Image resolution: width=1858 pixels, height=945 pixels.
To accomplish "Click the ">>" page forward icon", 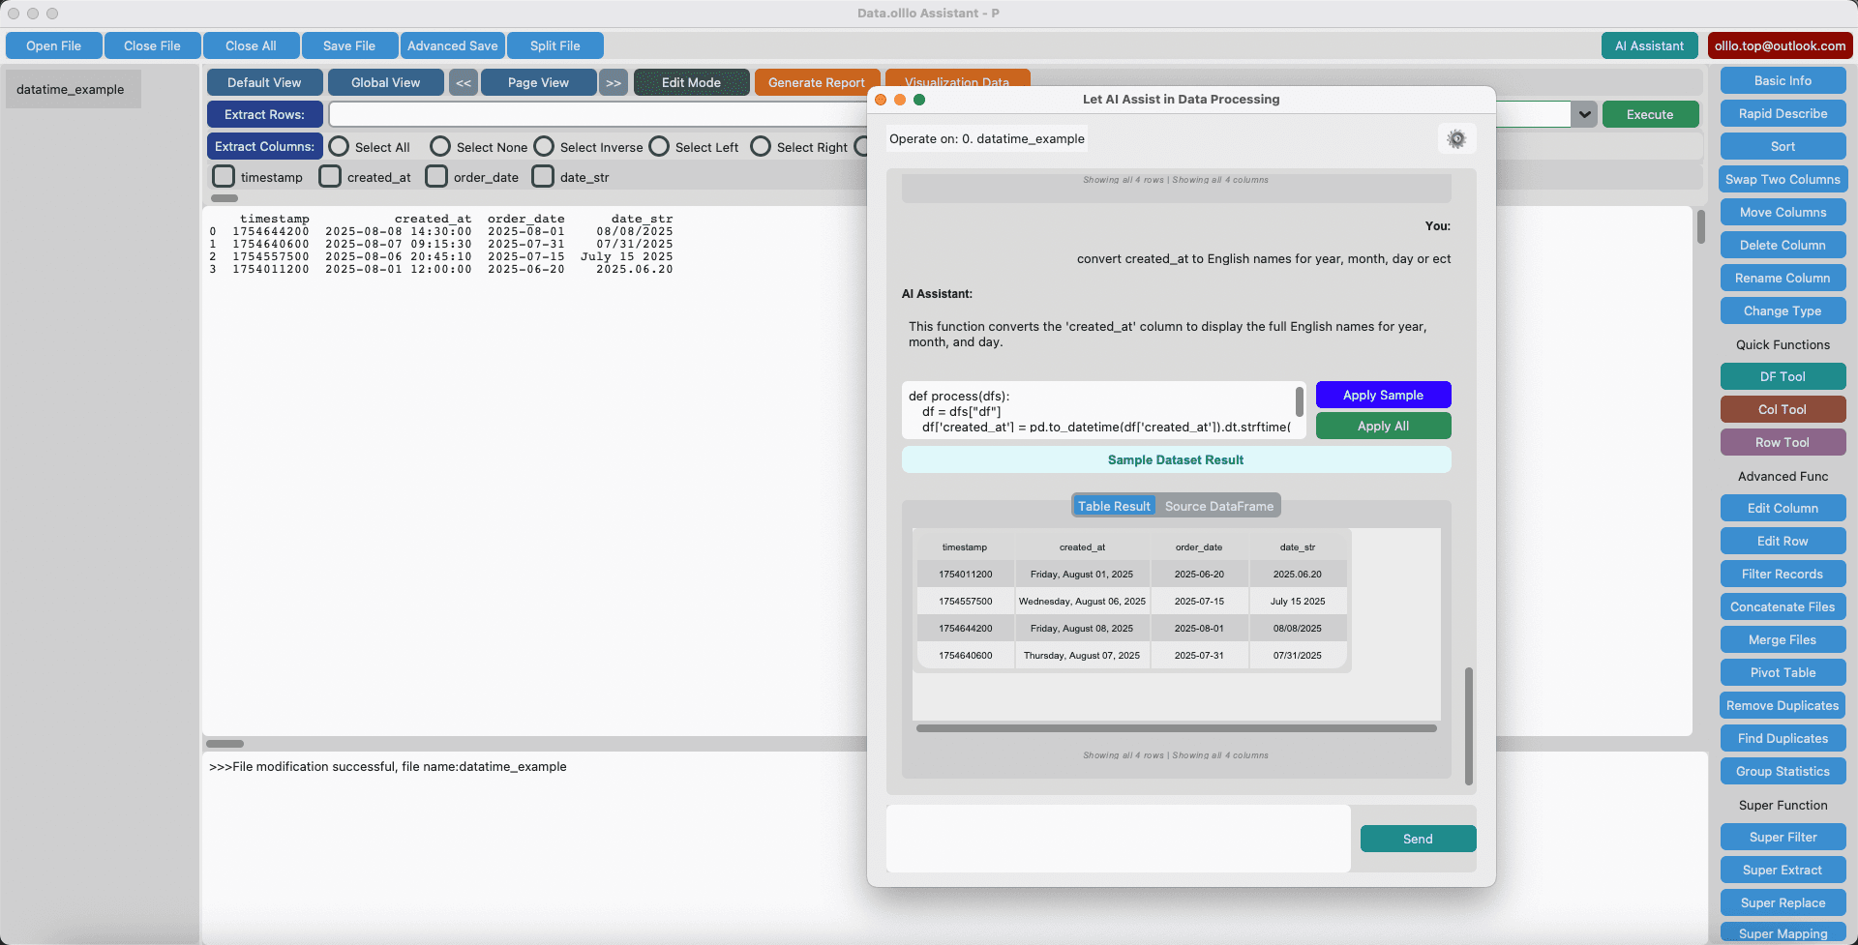I will coord(613,82).
